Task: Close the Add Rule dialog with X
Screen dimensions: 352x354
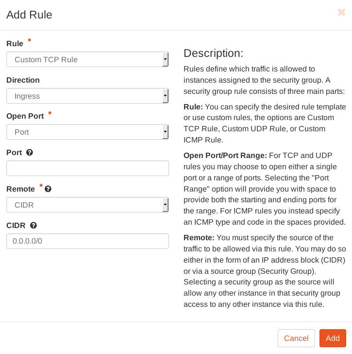Action: (341, 13)
